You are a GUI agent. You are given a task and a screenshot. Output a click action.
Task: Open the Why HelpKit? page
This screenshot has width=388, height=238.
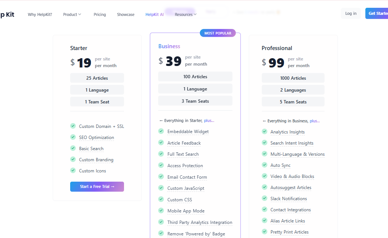[x=40, y=14]
